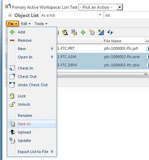Select Check In menu entry
The image size is (149, 160).
(x=32, y=68)
